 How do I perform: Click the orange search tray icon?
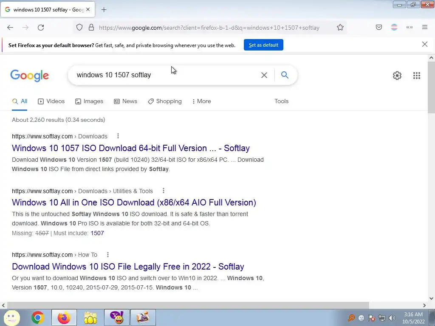[351, 318]
